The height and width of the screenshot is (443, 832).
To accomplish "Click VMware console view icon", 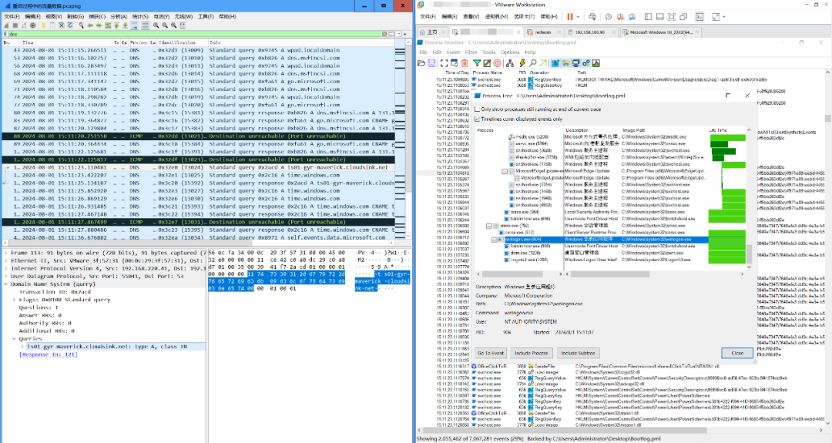I will pyautogui.click(x=699, y=17).
